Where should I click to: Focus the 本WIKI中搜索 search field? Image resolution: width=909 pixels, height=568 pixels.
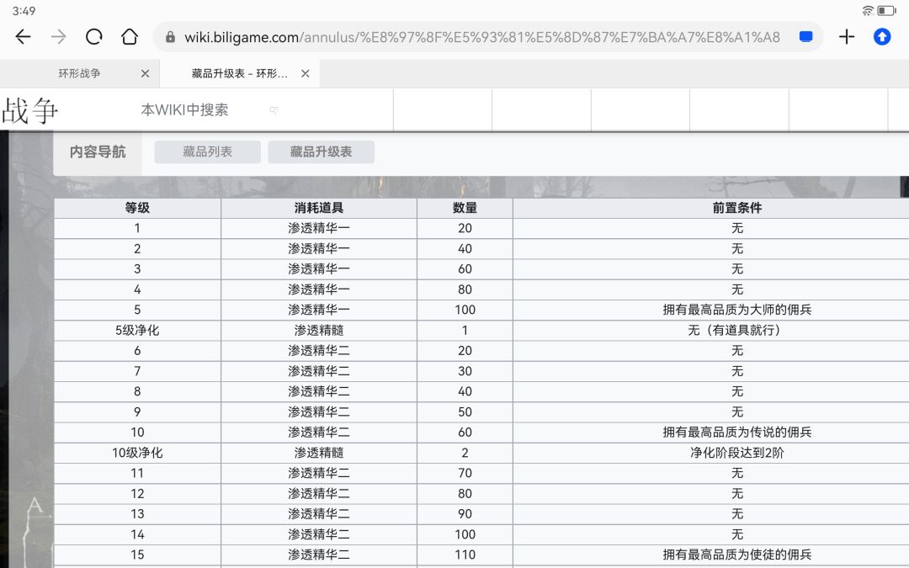coord(184,110)
